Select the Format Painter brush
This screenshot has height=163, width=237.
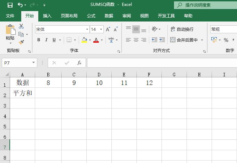[x=21, y=42]
